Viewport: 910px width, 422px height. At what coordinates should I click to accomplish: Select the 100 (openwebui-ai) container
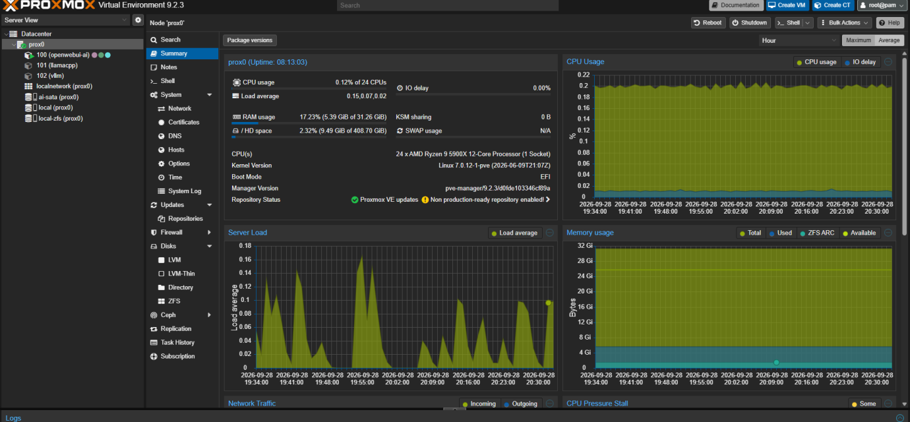[x=63, y=55]
